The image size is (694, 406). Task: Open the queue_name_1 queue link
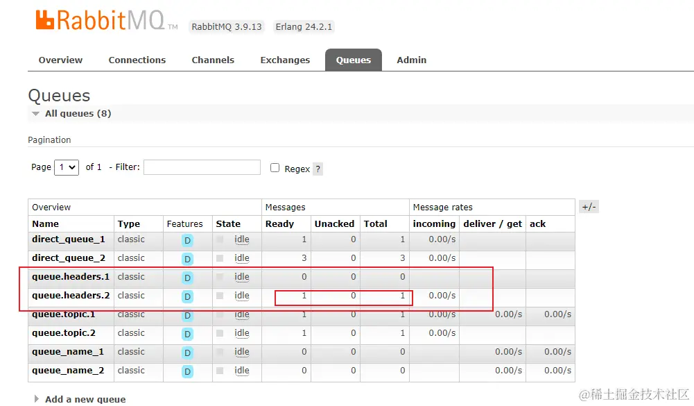(x=68, y=351)
